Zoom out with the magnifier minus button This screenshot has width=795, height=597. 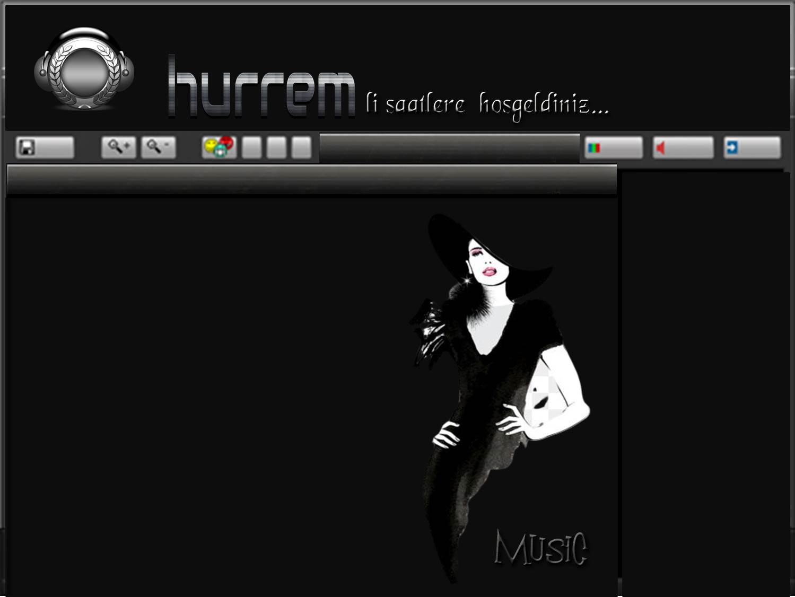pyautogui.click(x=159, y=147)
